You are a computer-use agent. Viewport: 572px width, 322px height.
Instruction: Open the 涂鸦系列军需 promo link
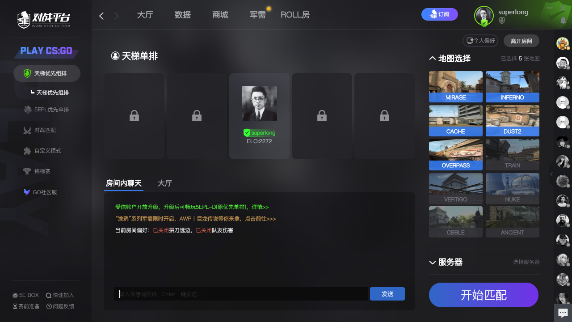click(196, 219)
